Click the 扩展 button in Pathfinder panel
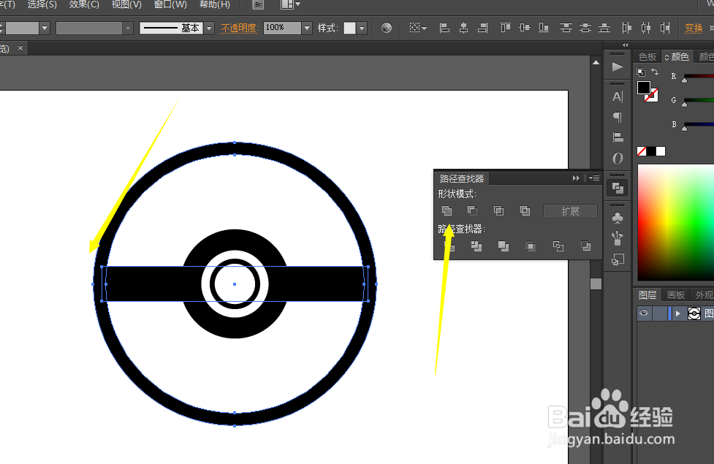 (x=570, y=211)
